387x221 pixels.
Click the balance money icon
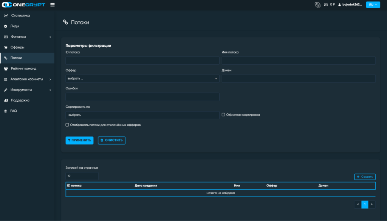click(x=326, y=5)
